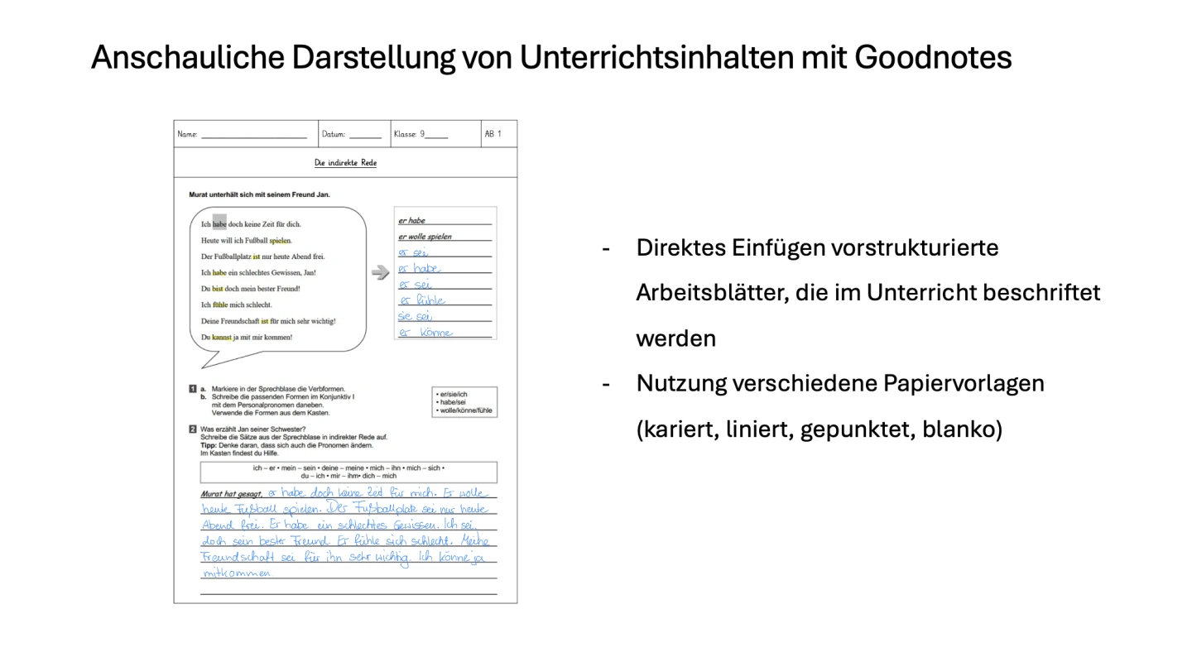Image resolution: width=1192 pixels, height=657 pixels.
Task: Click the black number 1 task marker
Action: coord(193,389)
